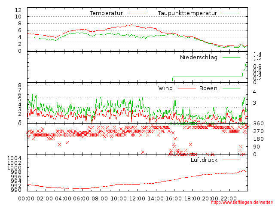Click the Boeen legend label
Screen dimensions: 275x206
pyautogui.click(x=208, y=88)
